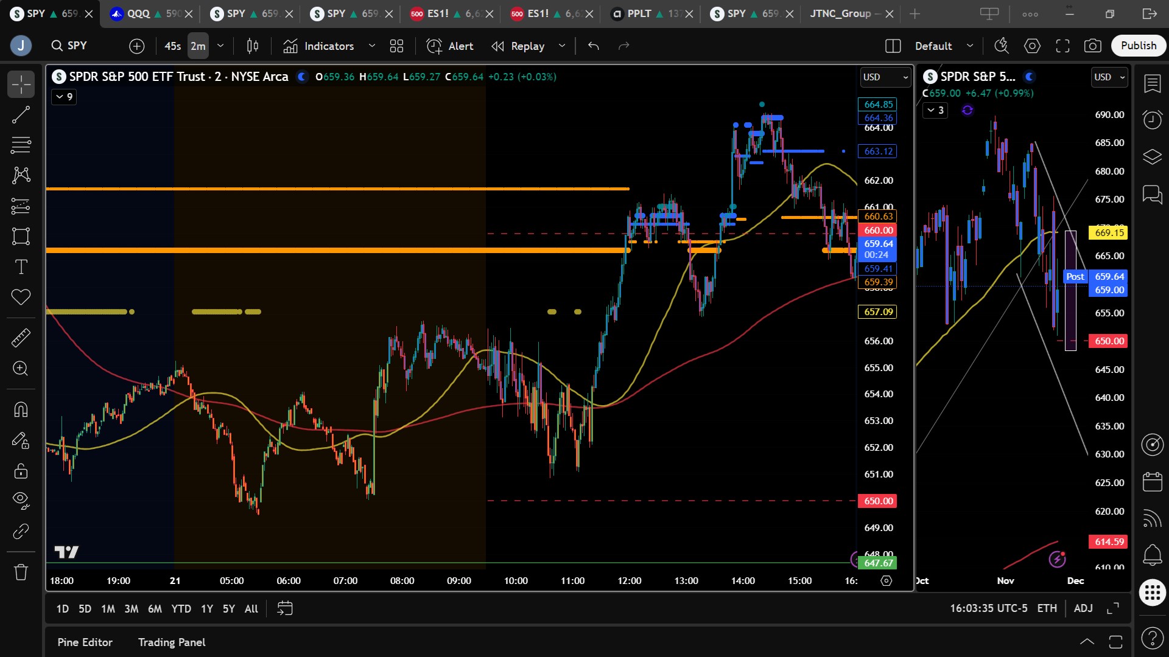Screen dimensions: 1169x657
Task: Expand the collapsed 9 indicators legend
Action: (x=64, y=97)
